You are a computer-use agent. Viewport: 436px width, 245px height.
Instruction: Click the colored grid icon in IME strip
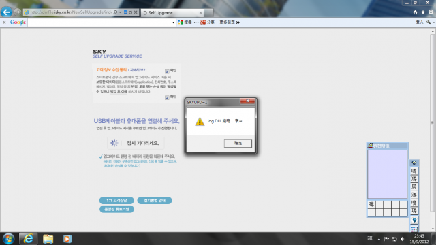(x=414, y=229)
